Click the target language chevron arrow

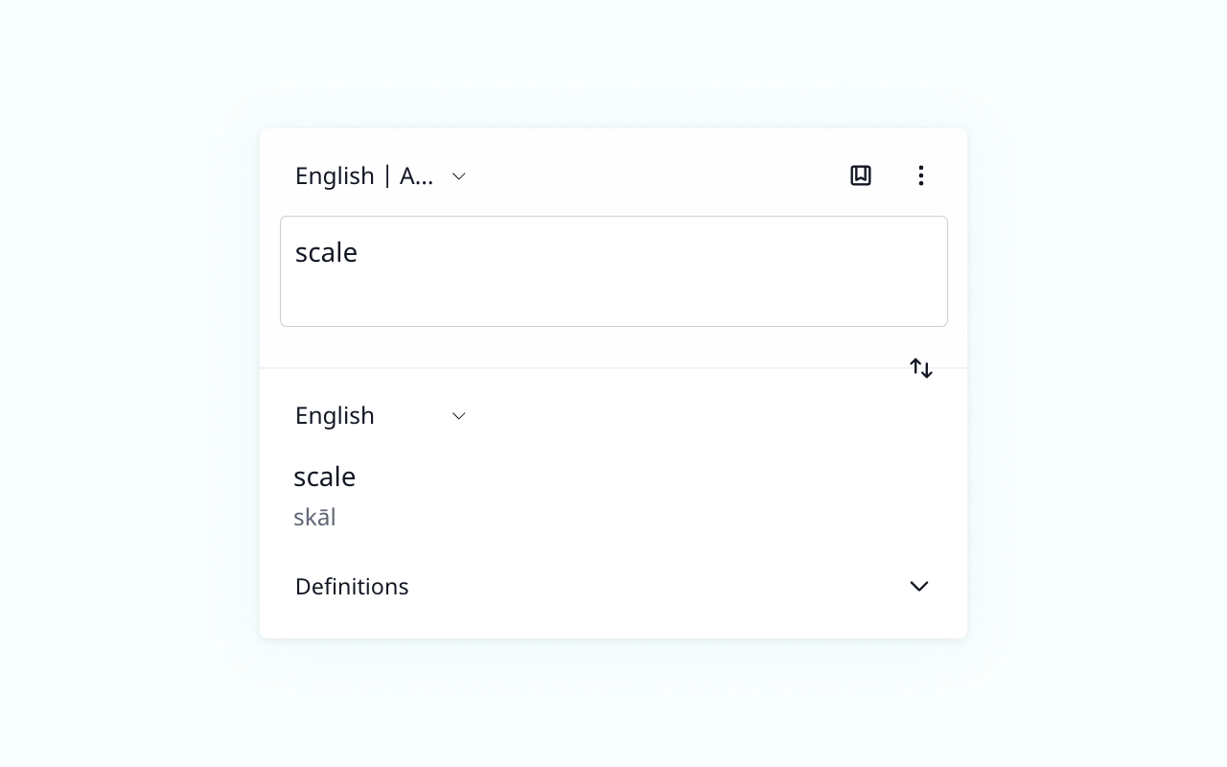pos(459,416)
